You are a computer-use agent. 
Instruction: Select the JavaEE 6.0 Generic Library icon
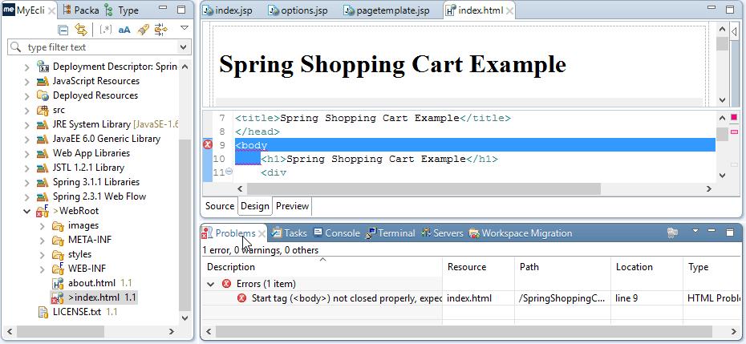coord(43,139)
